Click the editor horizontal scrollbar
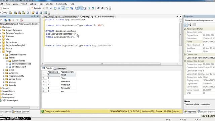215x121 pixels. (102, 64)
